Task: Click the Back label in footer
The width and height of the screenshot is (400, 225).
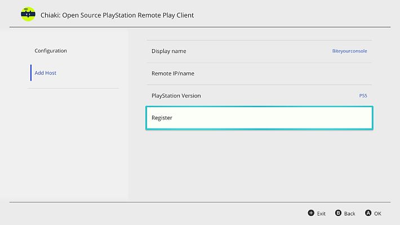Action: 349,214
